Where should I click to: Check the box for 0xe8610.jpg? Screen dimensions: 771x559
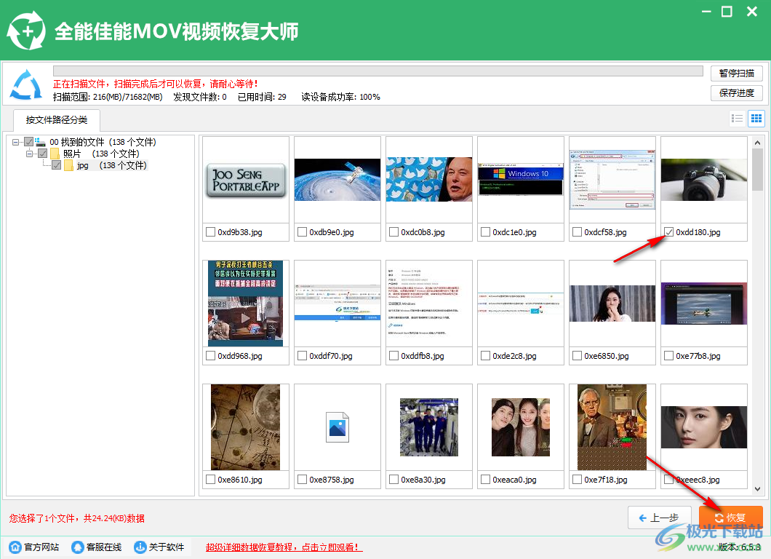210,479
